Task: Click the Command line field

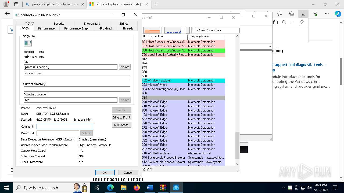Action: tap(77, 78)
